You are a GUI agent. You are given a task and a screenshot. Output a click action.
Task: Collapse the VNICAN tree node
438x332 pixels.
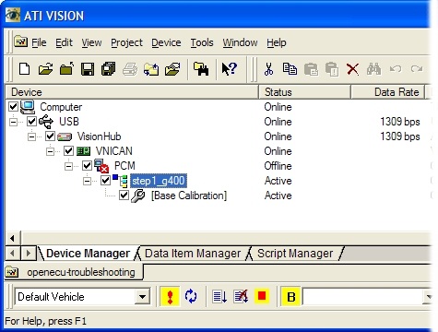[x=50, y=151]
